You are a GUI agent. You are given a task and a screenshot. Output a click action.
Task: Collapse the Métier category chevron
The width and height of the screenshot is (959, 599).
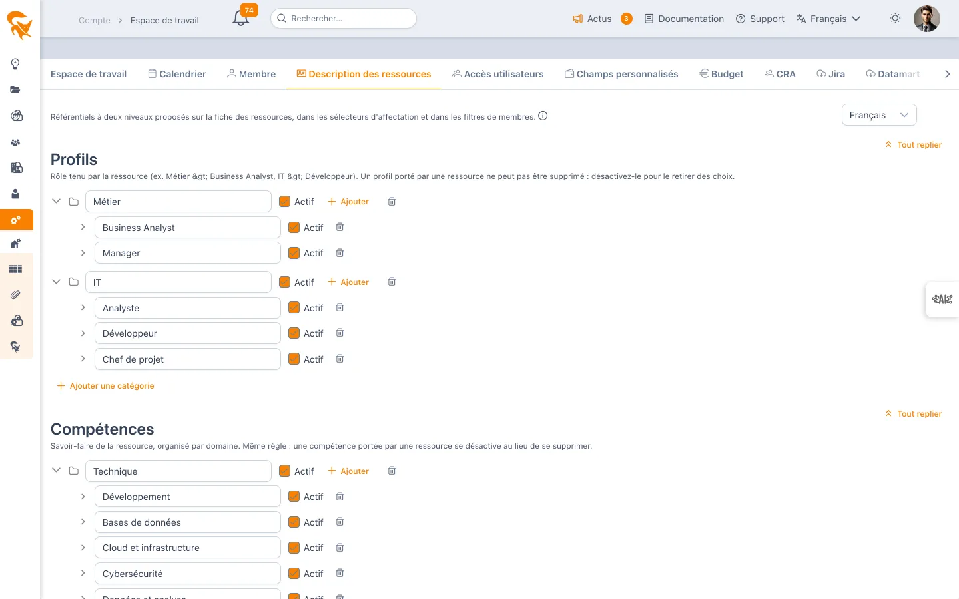coord(57,201)
